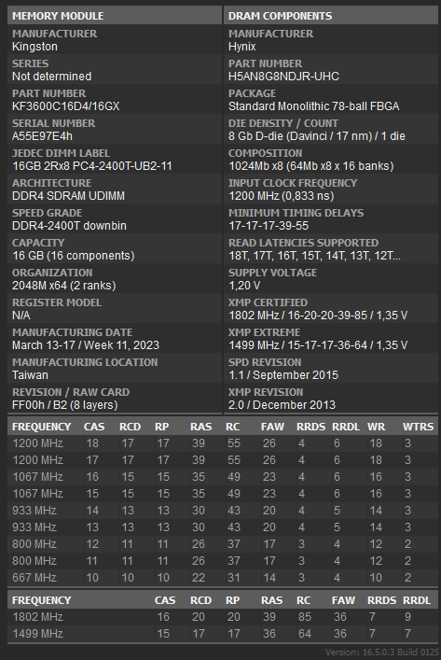Select the XMP CERTIFIED profile value
441x660 pixels.
pos(318,316)
